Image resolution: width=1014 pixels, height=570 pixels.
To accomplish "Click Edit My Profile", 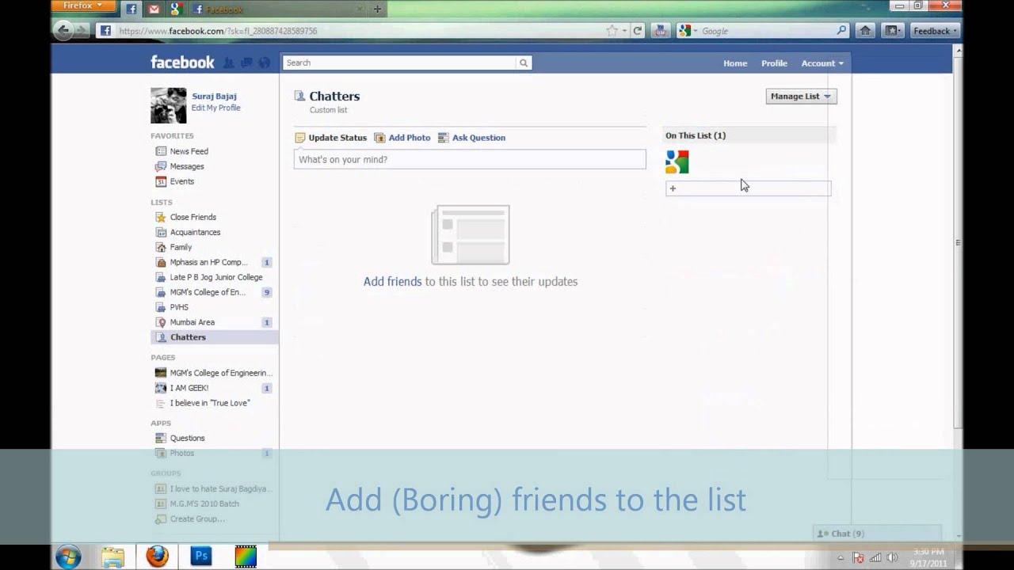I will 215,108.
